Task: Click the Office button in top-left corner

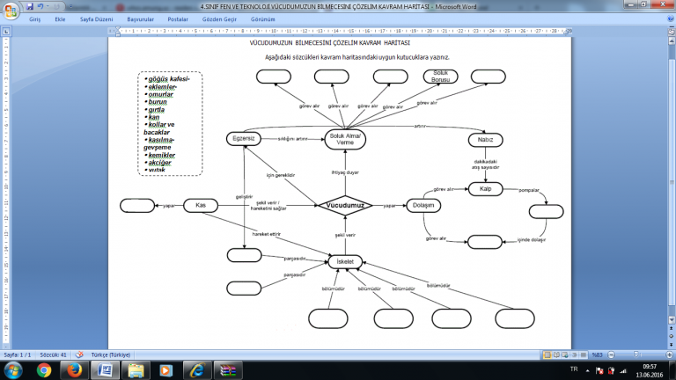Action: [x=9, y=9]
